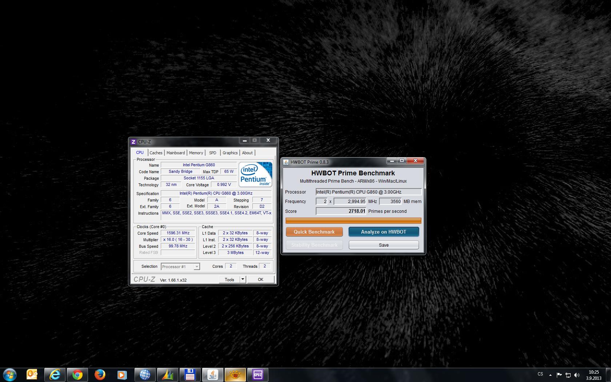Viewport: 611px width, 382px height.
Task: Click the blue floppy disk taskbar icon
Action: [x=190, y=374]
